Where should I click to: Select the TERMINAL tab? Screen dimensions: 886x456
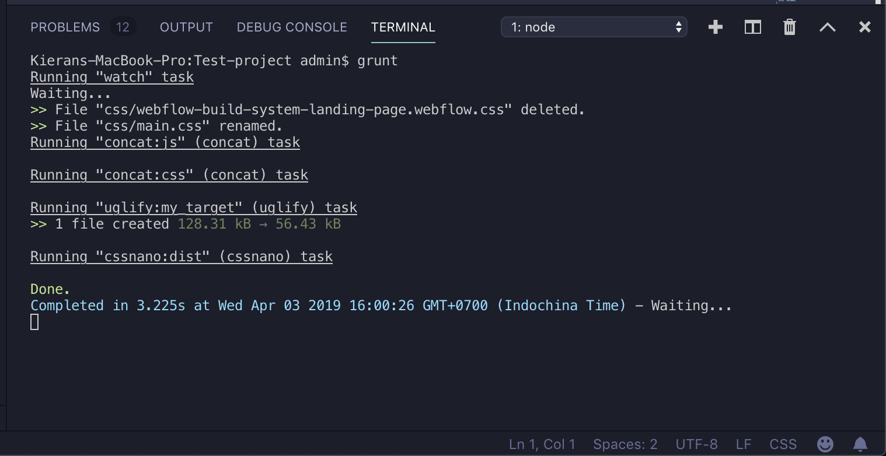click(403, 27)
